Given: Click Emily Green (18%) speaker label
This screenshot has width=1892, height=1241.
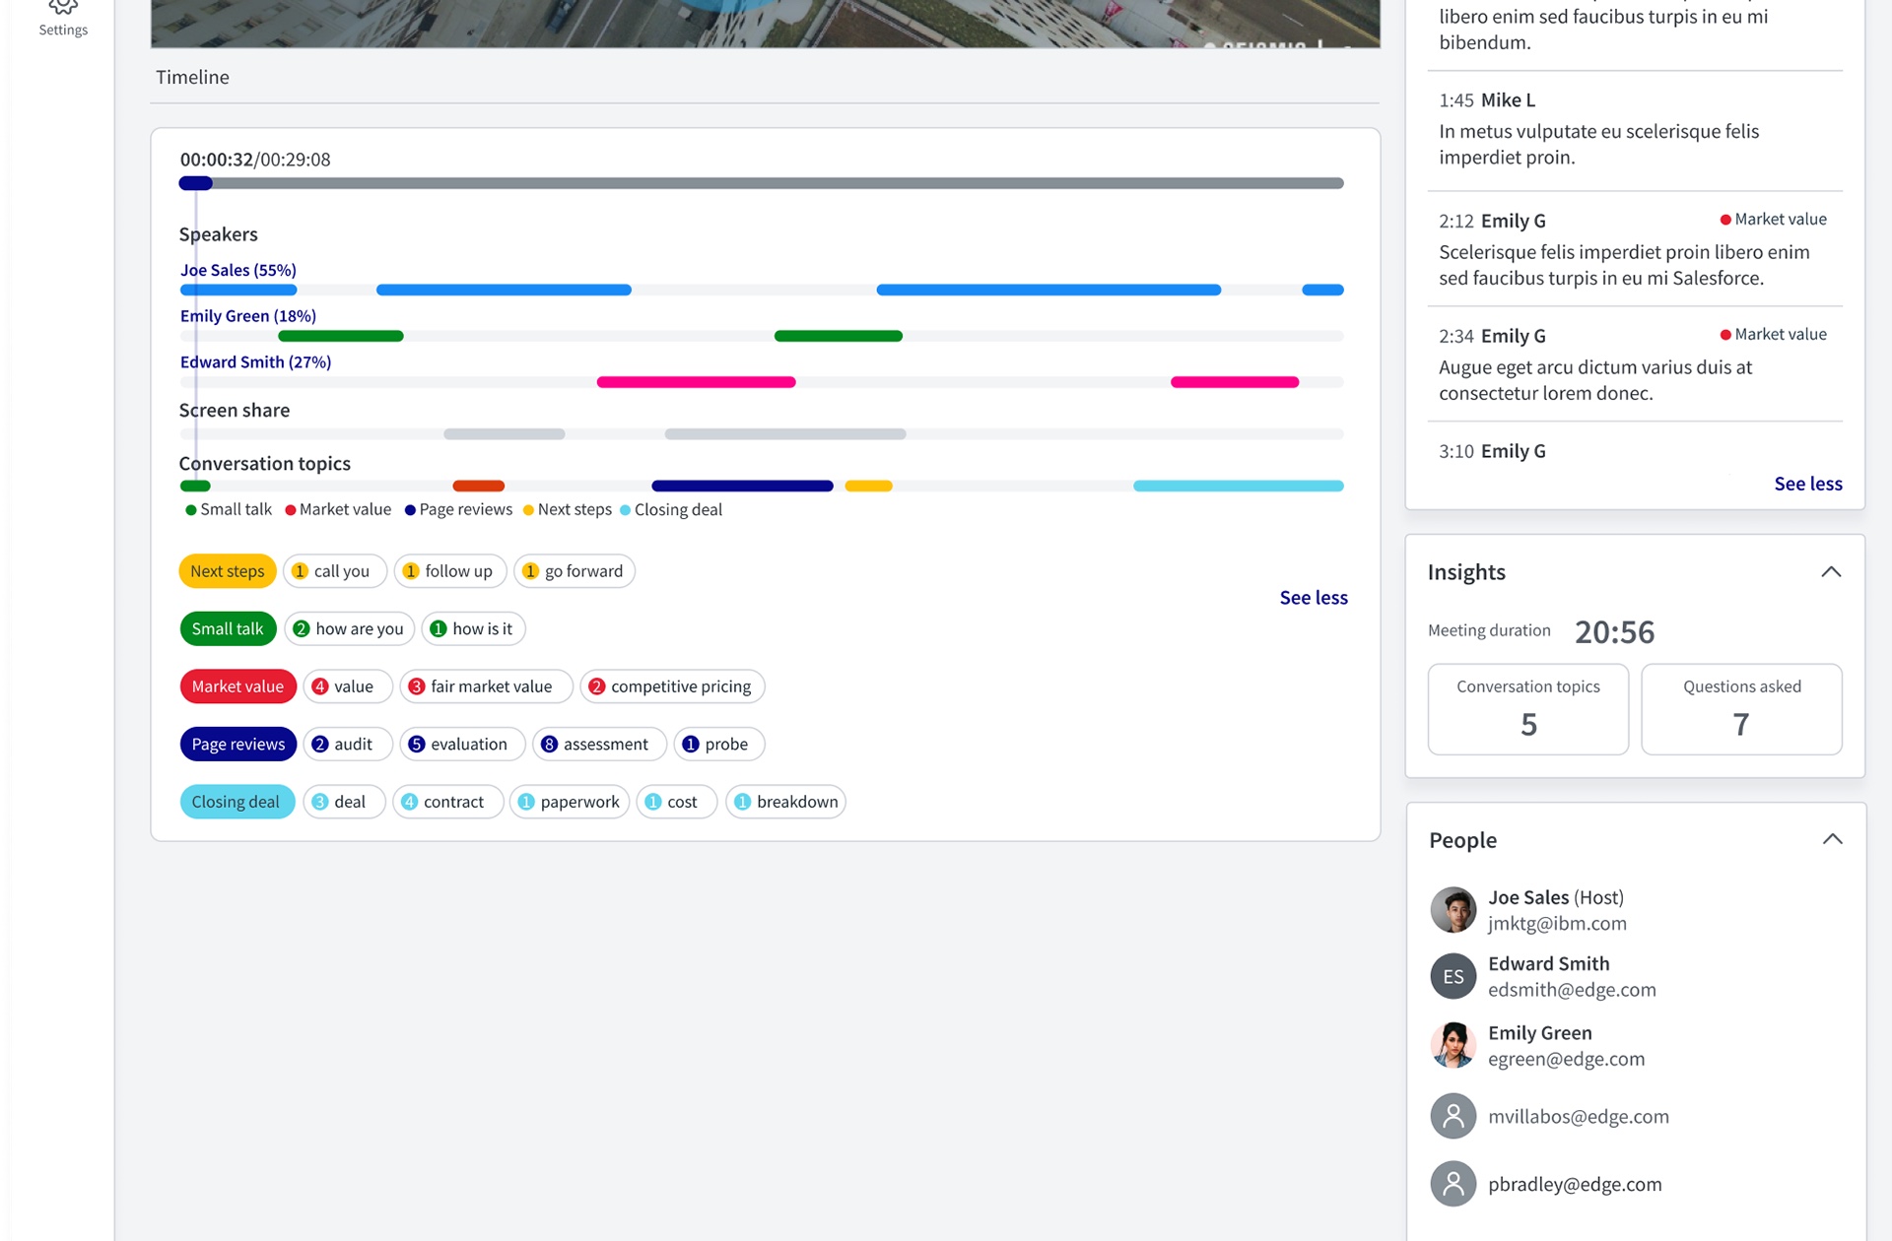Looking at the screenshot, I should (248, 316).
